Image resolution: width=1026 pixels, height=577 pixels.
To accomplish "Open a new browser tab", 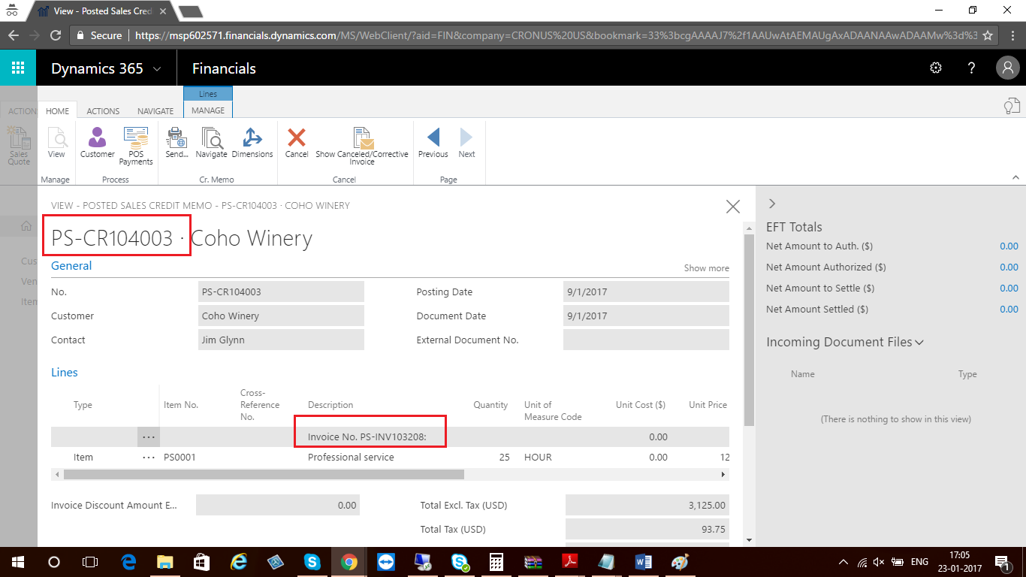I will 190,11.
